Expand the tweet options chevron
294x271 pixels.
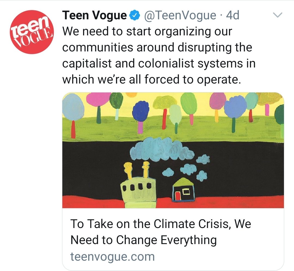point(277,16)
